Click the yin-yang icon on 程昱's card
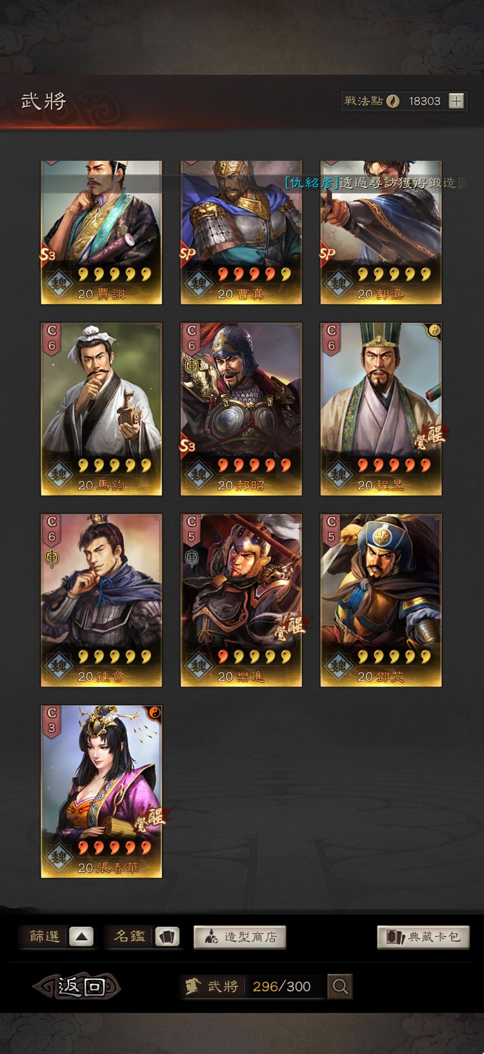Screen dimensions: 484x1054 click(x=434, y=330)
